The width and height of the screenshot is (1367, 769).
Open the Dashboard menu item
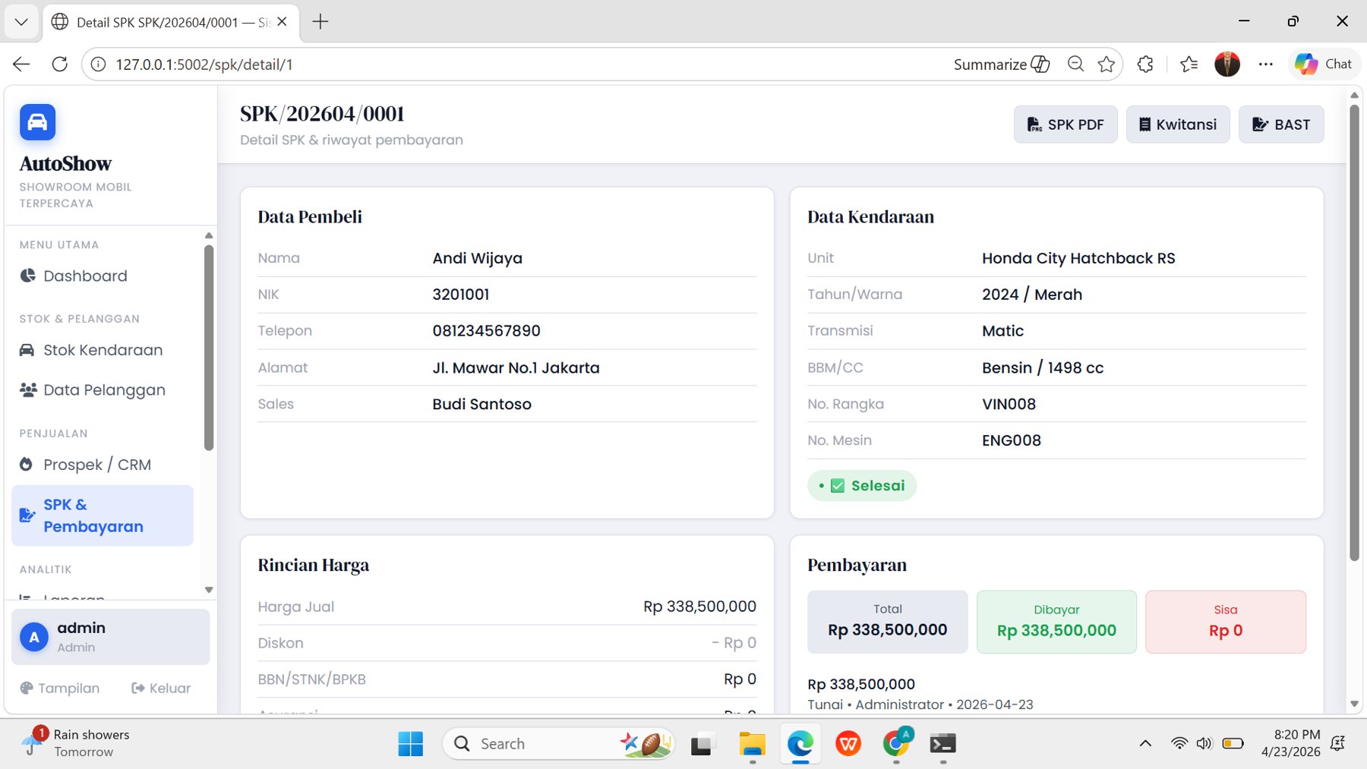tap(84, 276)
